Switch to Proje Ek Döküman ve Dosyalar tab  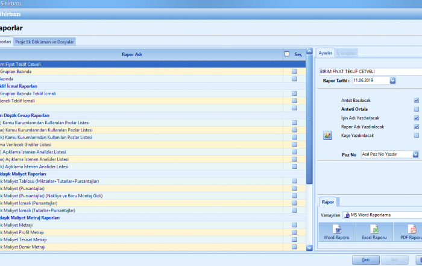[45, 42]
